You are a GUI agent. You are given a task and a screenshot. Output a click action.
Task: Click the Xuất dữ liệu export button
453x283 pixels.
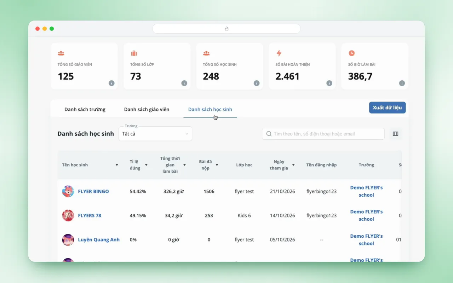click(387, 108)
